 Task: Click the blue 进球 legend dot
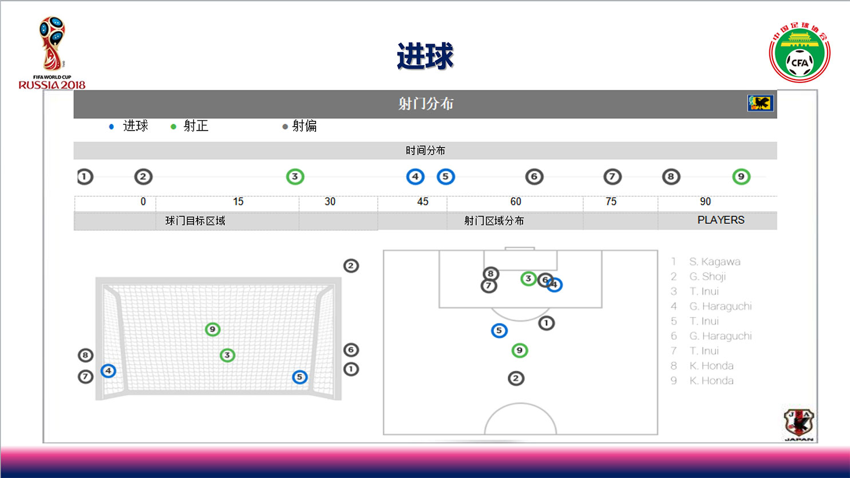(112, 127)
